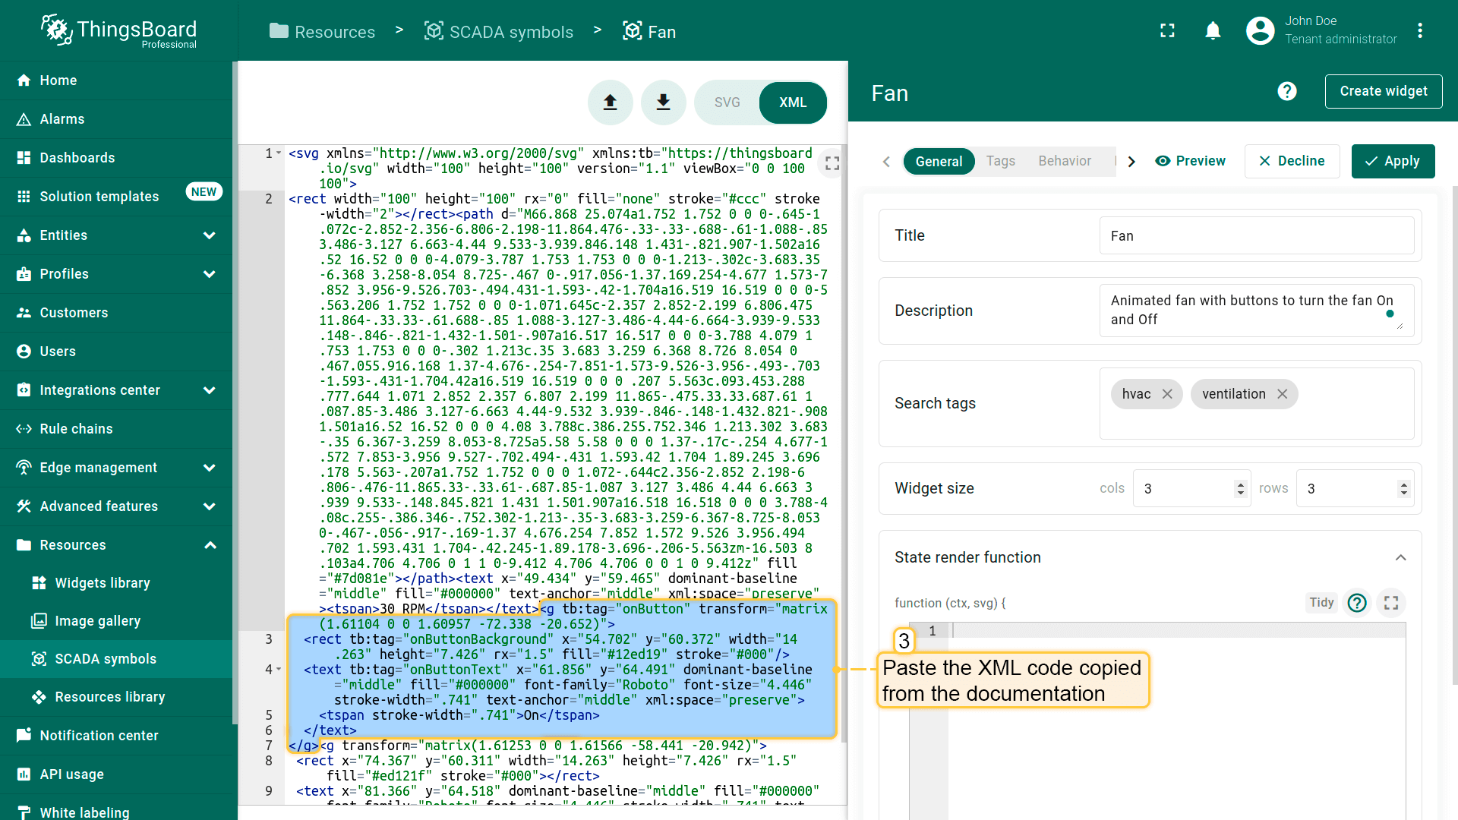Expand state render function editor fullscreen
Viewport: 1458px width, 820px height.
1391,603
